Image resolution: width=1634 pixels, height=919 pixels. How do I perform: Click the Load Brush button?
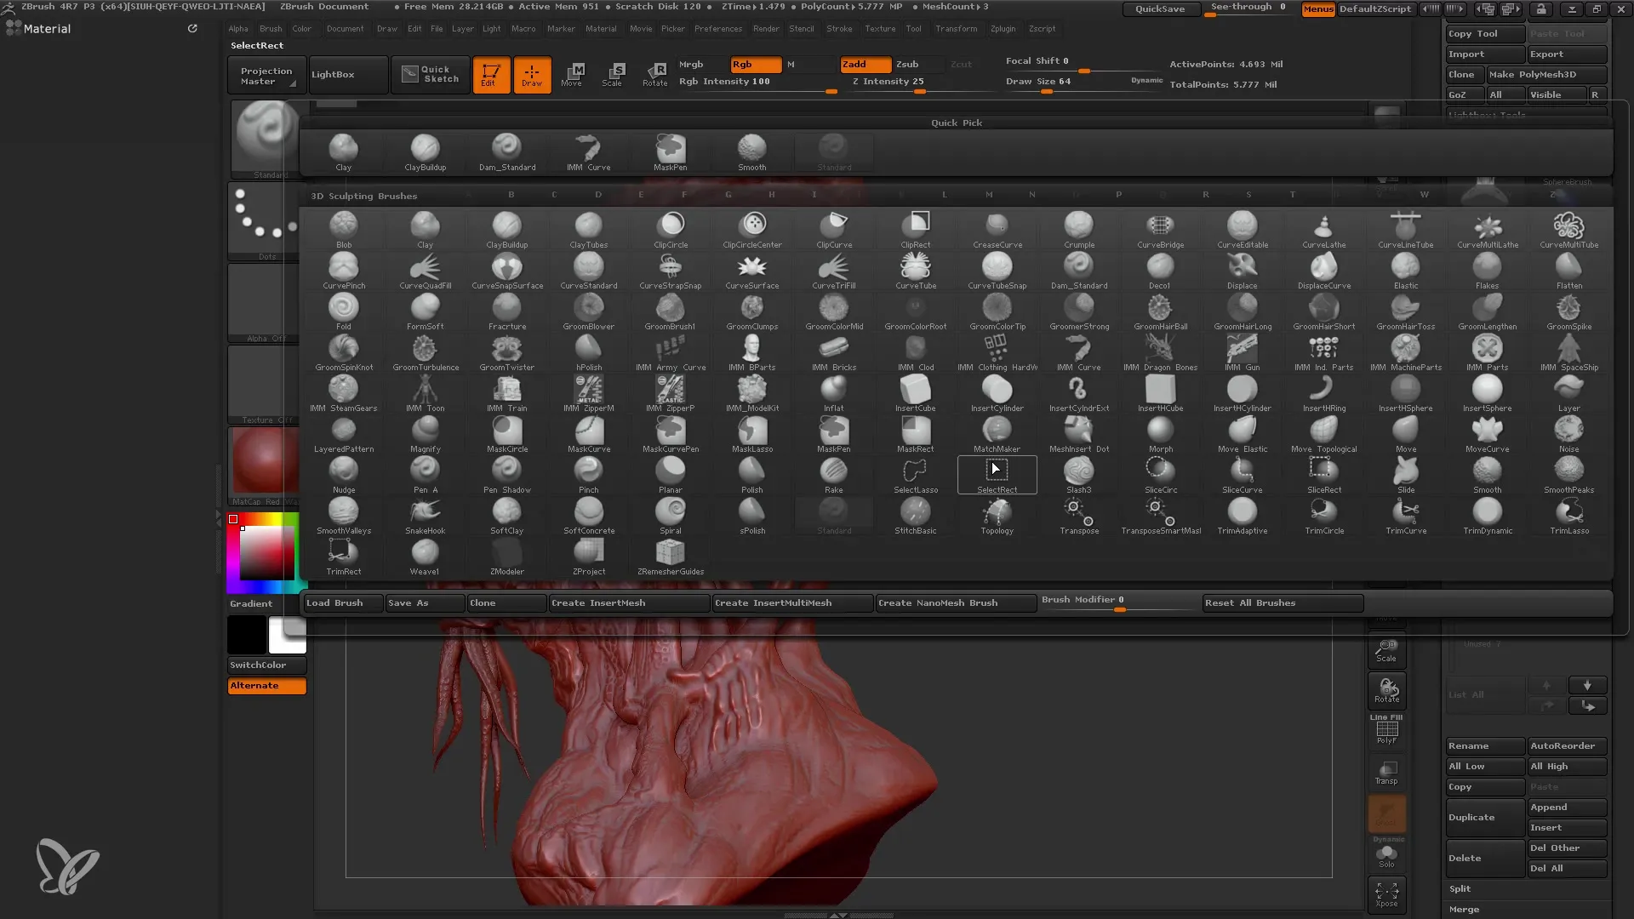pos(334,602)
